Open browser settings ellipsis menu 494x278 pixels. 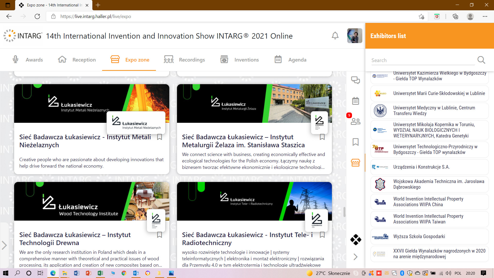pyautogui.click(x=485, y=16)
